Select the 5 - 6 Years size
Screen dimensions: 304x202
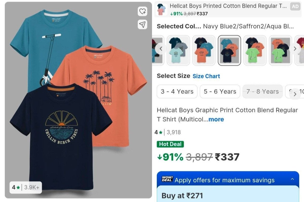[220, 92]
